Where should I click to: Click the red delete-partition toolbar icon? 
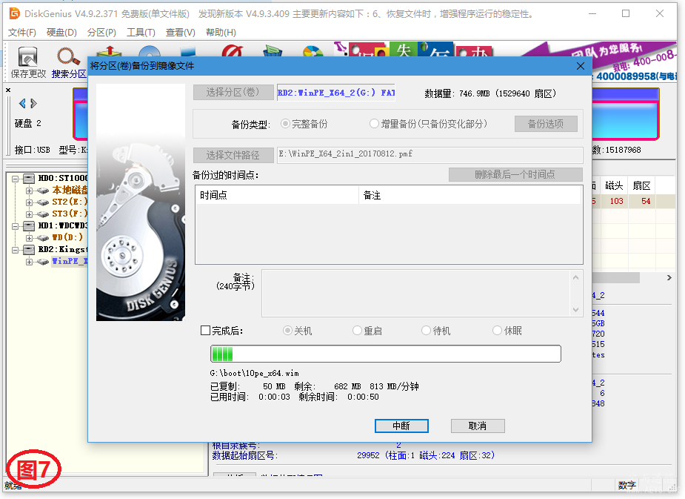[233, 51]
